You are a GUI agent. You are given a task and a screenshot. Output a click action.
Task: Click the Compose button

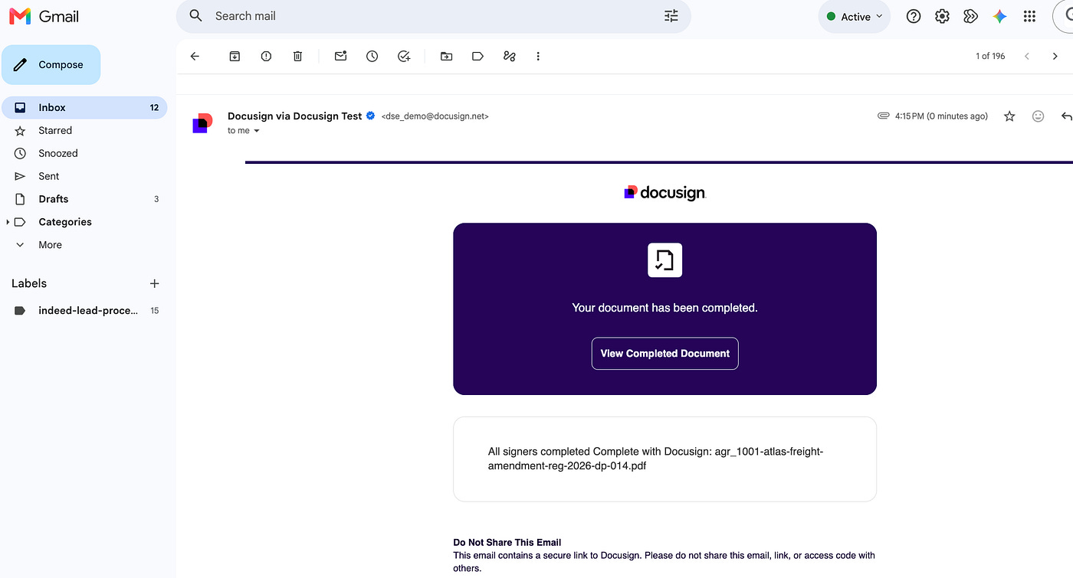[51, 64]
